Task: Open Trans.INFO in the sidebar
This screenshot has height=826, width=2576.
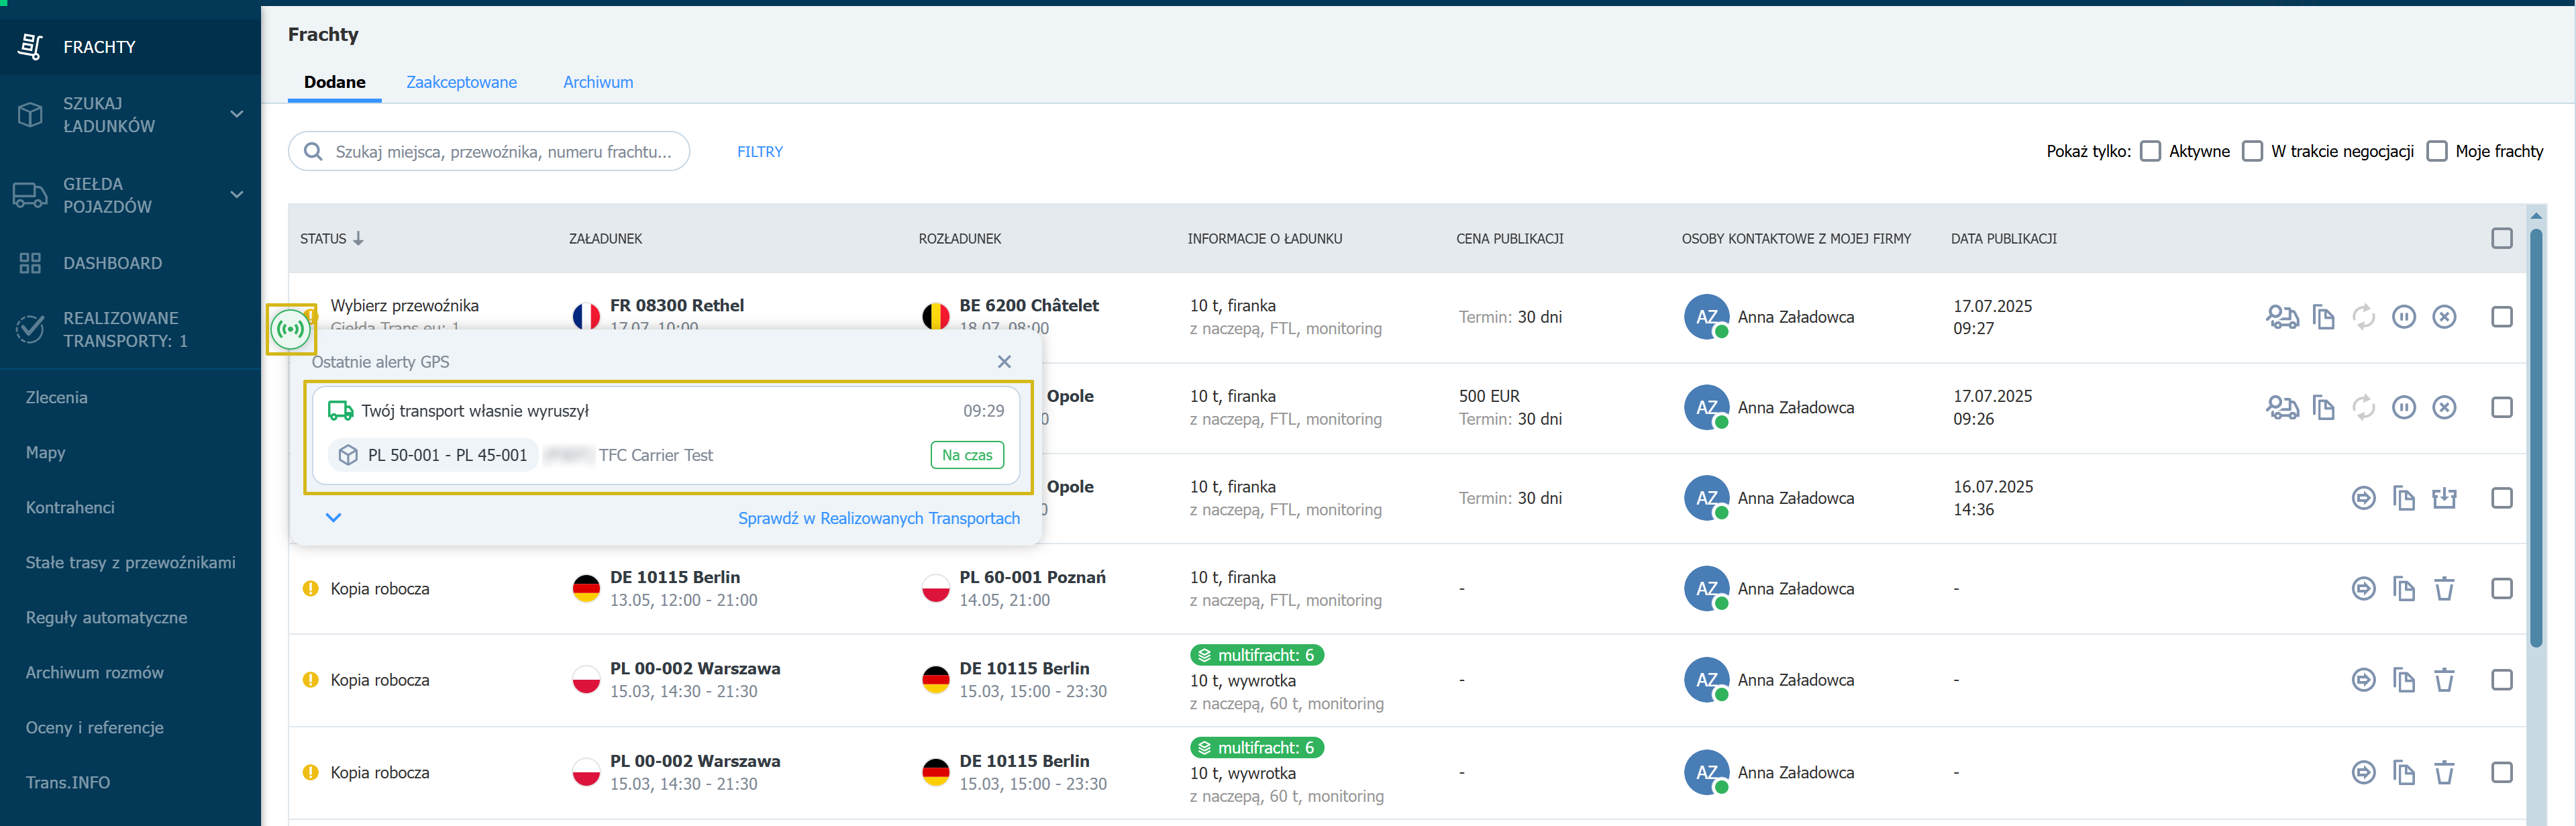Action: tap(68, 782)
